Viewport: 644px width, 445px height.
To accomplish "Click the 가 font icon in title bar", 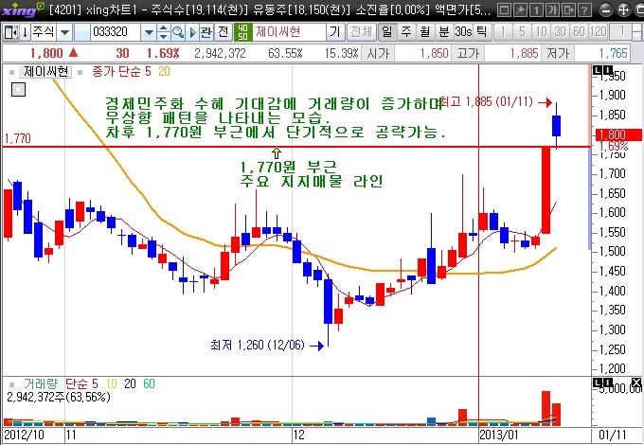I will 552,9.
